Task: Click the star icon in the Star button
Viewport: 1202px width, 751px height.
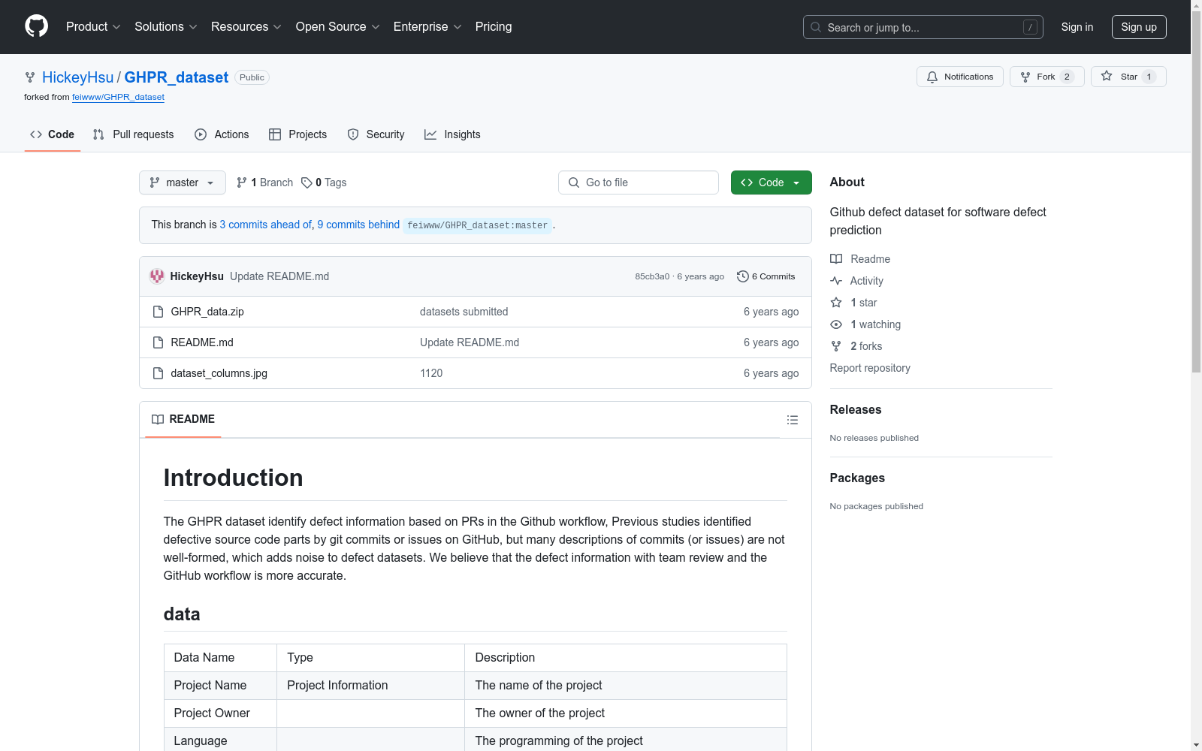Action: pos(1107,76)
